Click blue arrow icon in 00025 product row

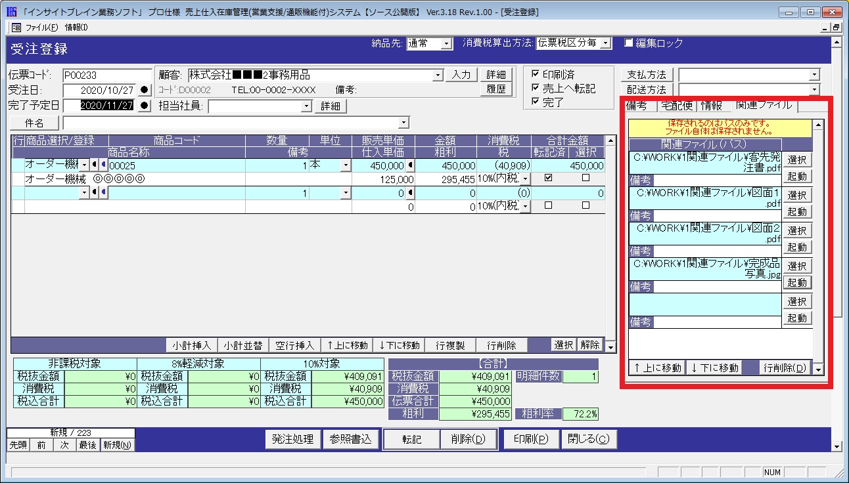click(103, 165)
